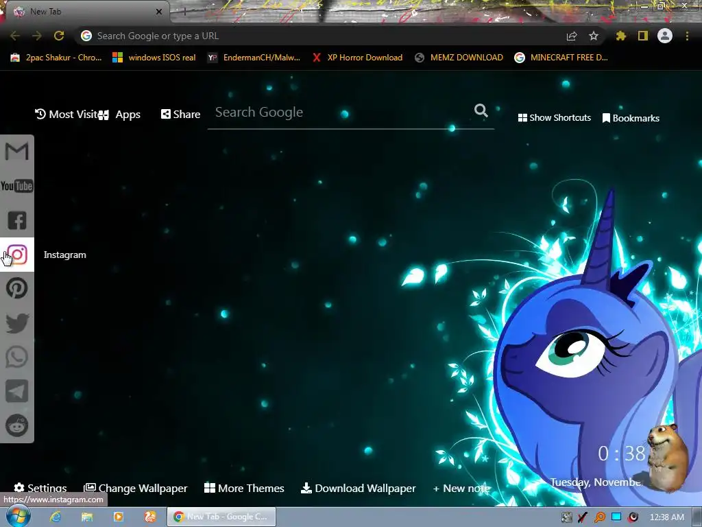The width and height of the screenshot is (702, 527).
Task: Open WhatsApp sidebar shortcut
Action: click(17, 357)
